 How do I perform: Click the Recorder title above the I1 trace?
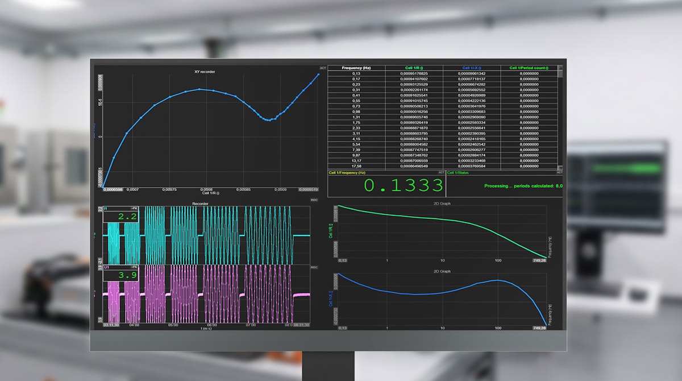(200, 203)
